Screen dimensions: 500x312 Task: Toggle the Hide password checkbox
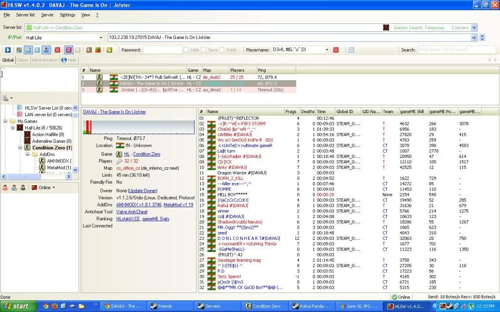tap(186, 50)
